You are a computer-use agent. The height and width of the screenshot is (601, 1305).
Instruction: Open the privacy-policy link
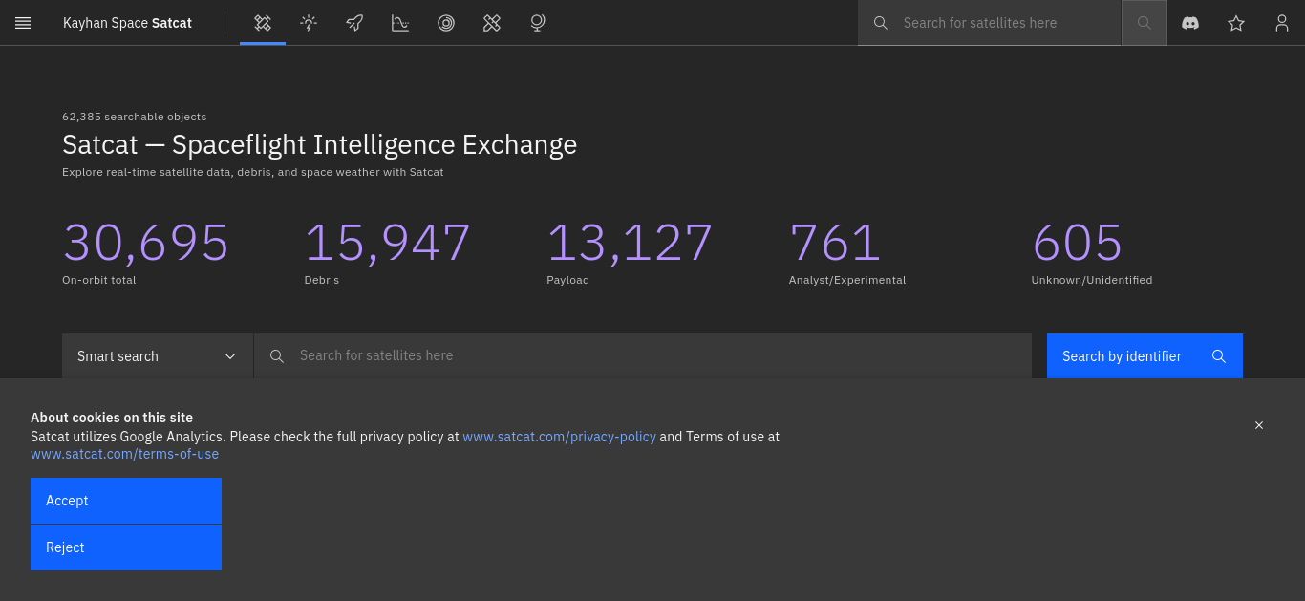(x=560, y=437)
